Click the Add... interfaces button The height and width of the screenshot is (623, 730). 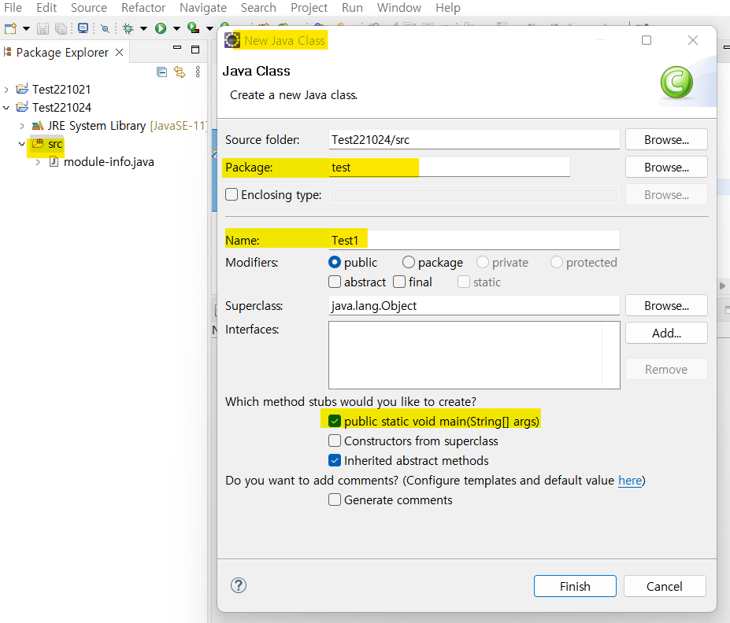(666, 333)
